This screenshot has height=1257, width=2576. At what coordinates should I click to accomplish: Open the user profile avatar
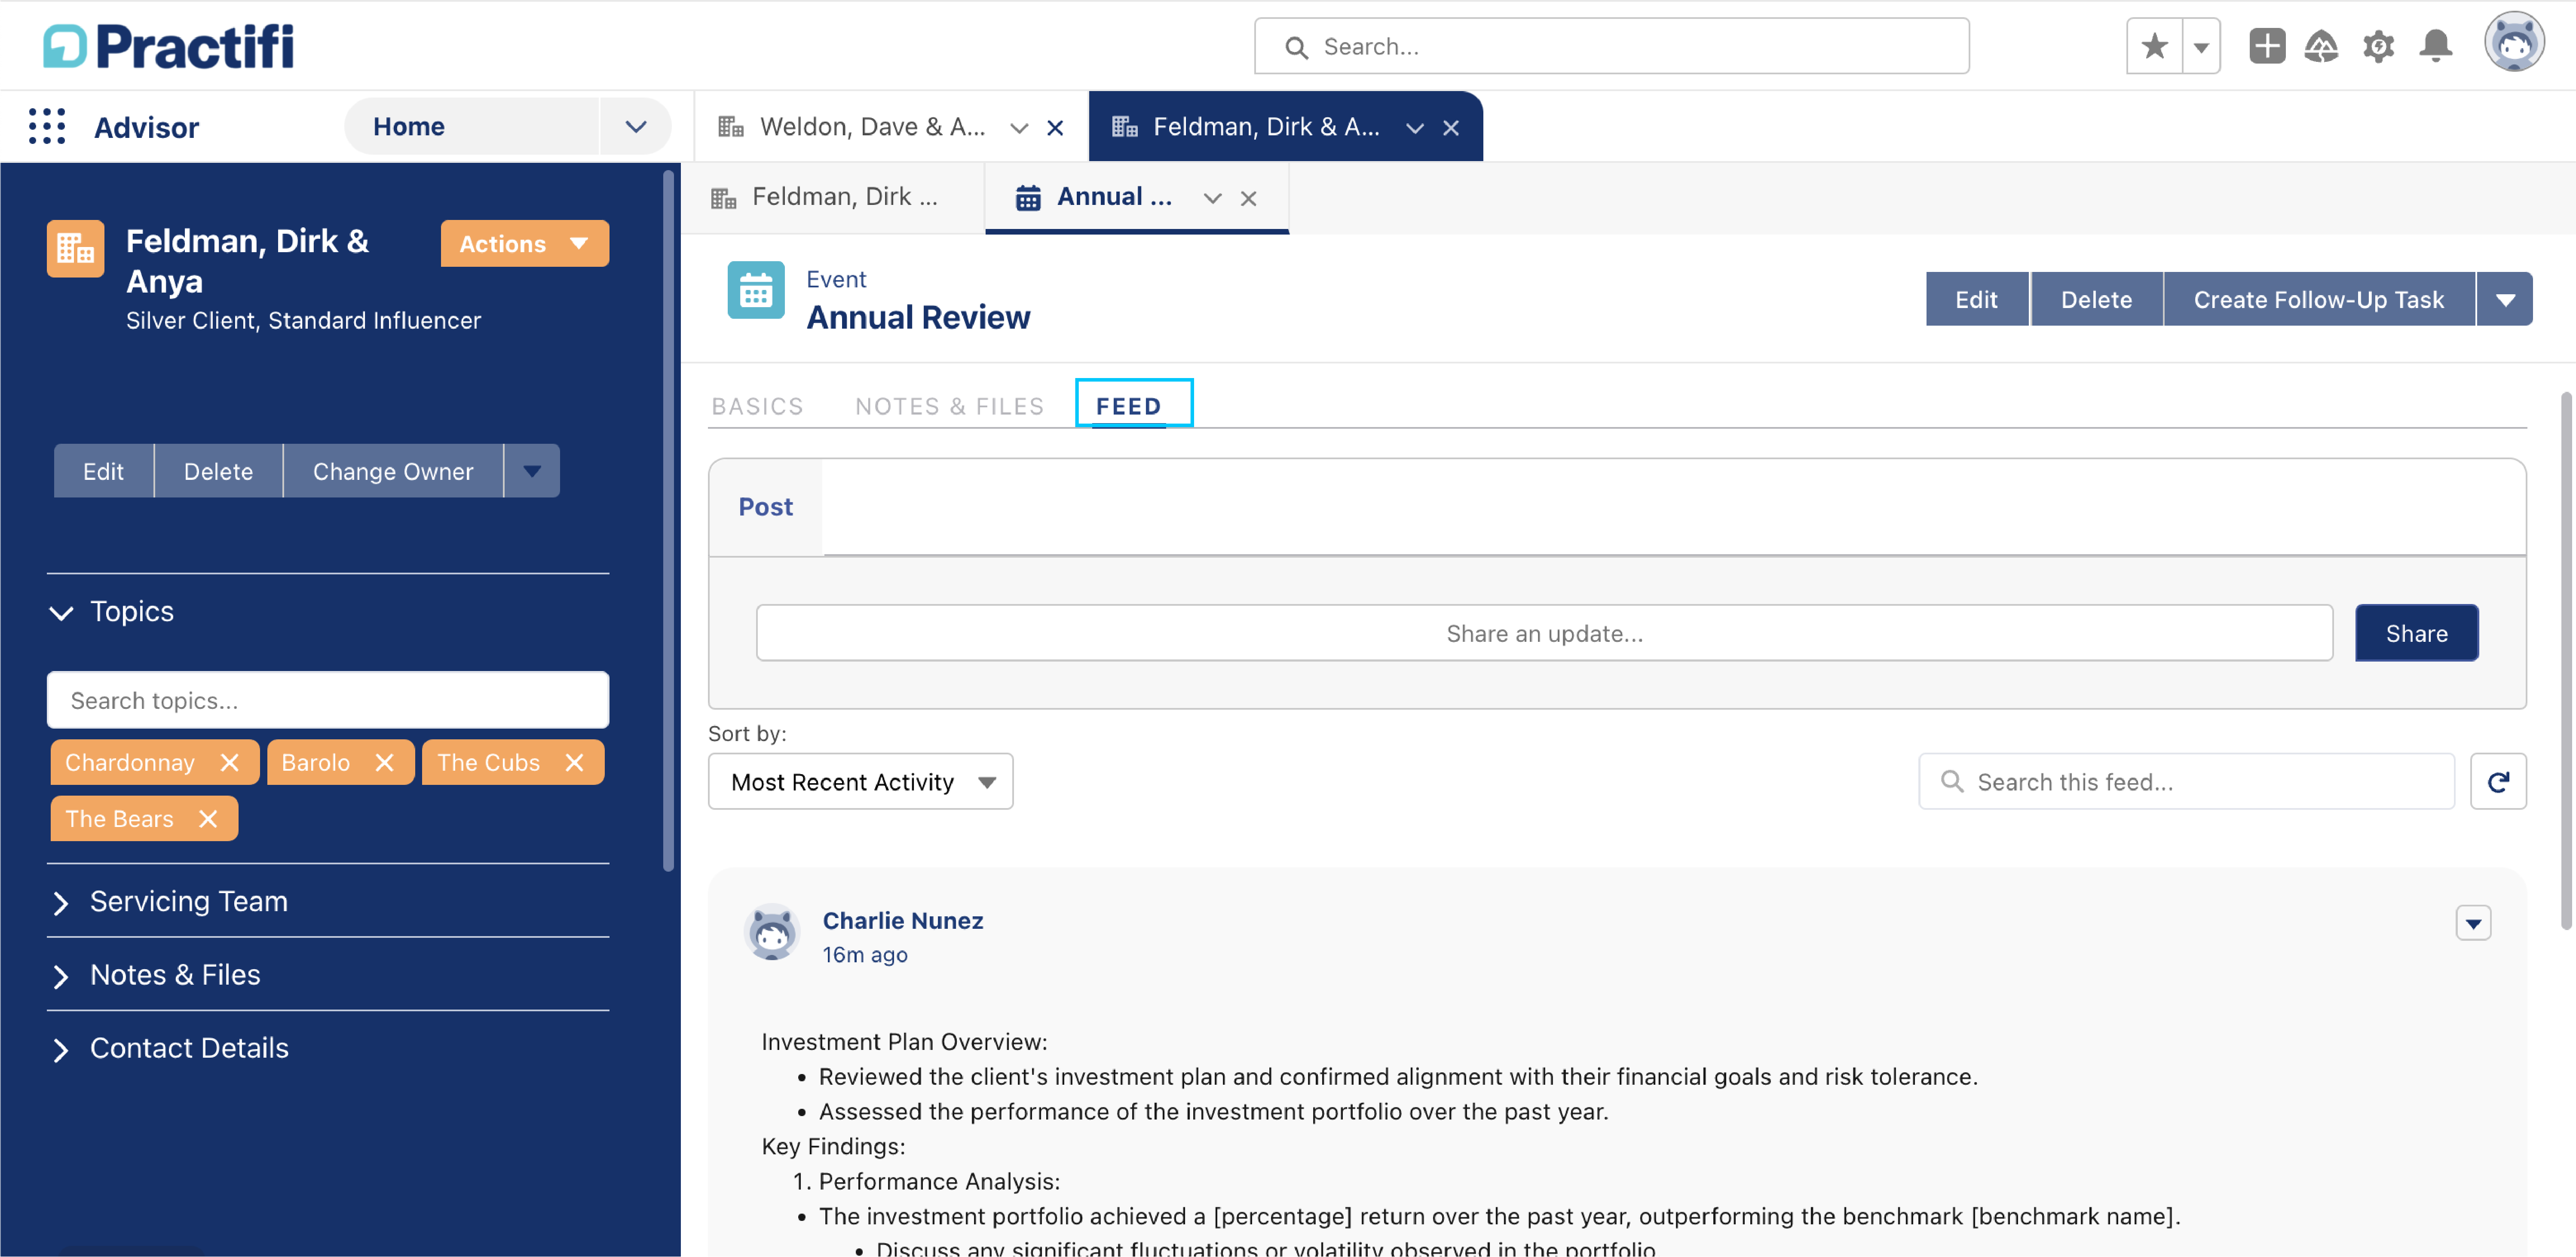tap(2514, 42)
